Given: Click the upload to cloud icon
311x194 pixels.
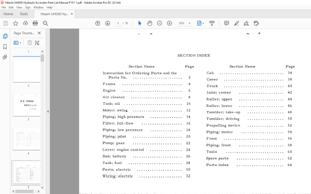Looking at the screenshot, I should tap(25, 23).
